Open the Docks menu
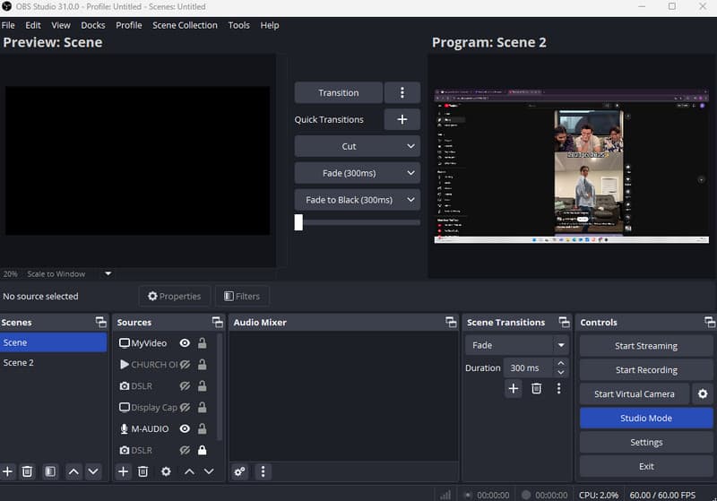This screenshot has height=501, width=717. (x=93, y=25)
